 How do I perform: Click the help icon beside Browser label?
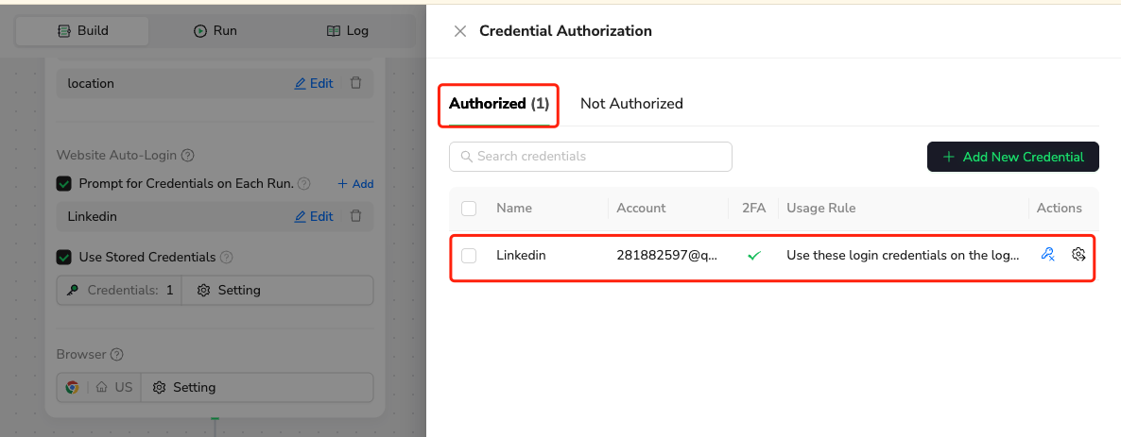[x=117, y=355]
